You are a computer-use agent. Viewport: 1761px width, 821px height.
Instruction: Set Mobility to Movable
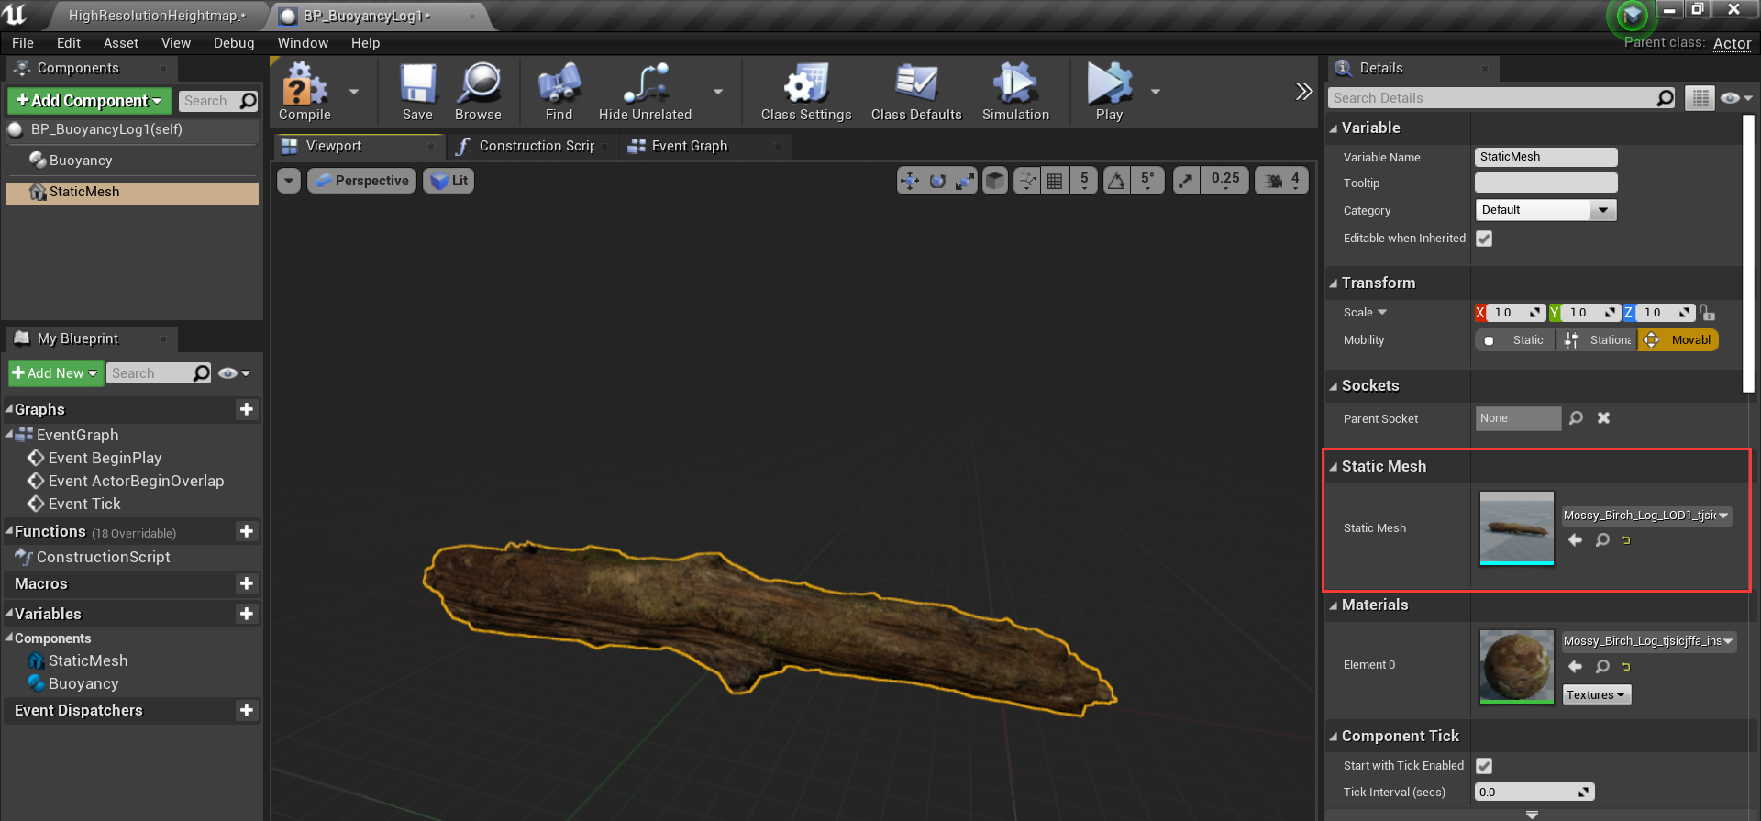(1678, 340)
